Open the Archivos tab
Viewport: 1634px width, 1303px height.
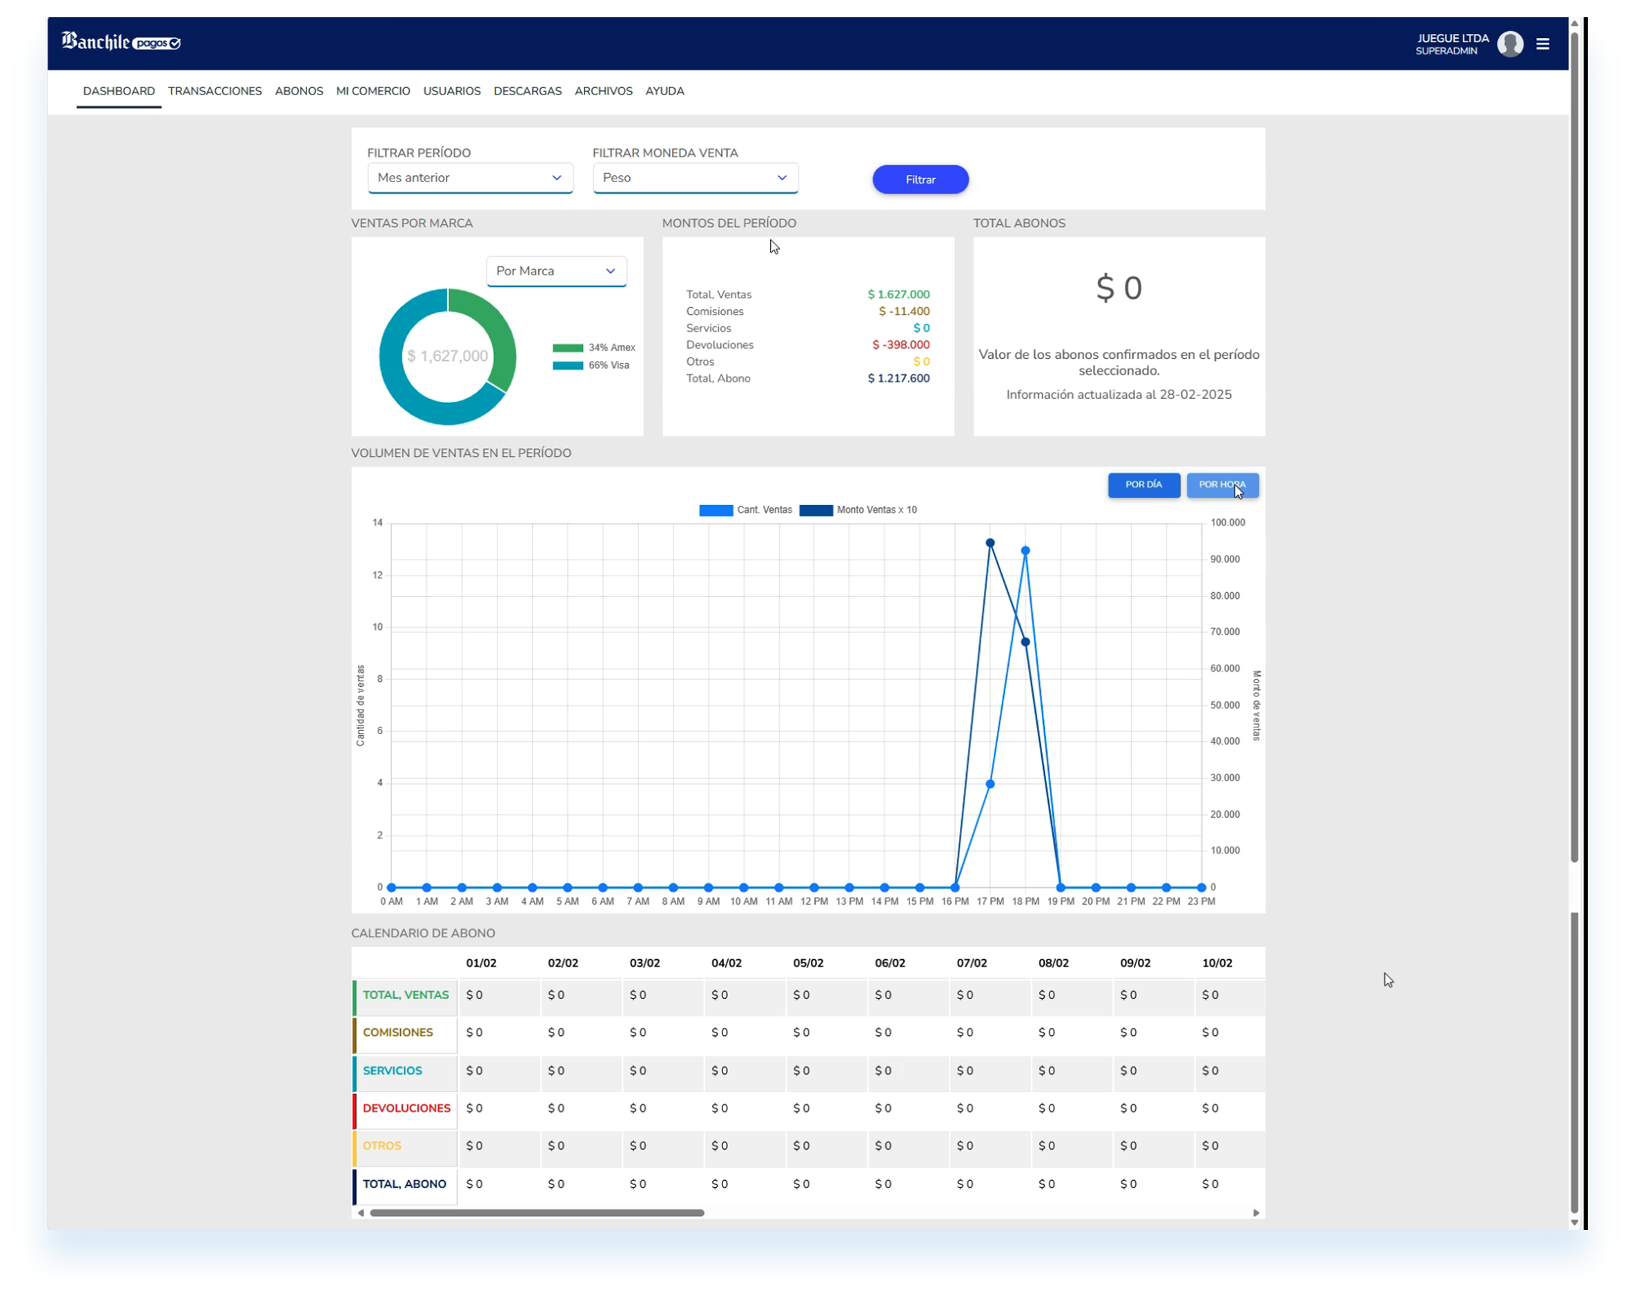[603, 91]
